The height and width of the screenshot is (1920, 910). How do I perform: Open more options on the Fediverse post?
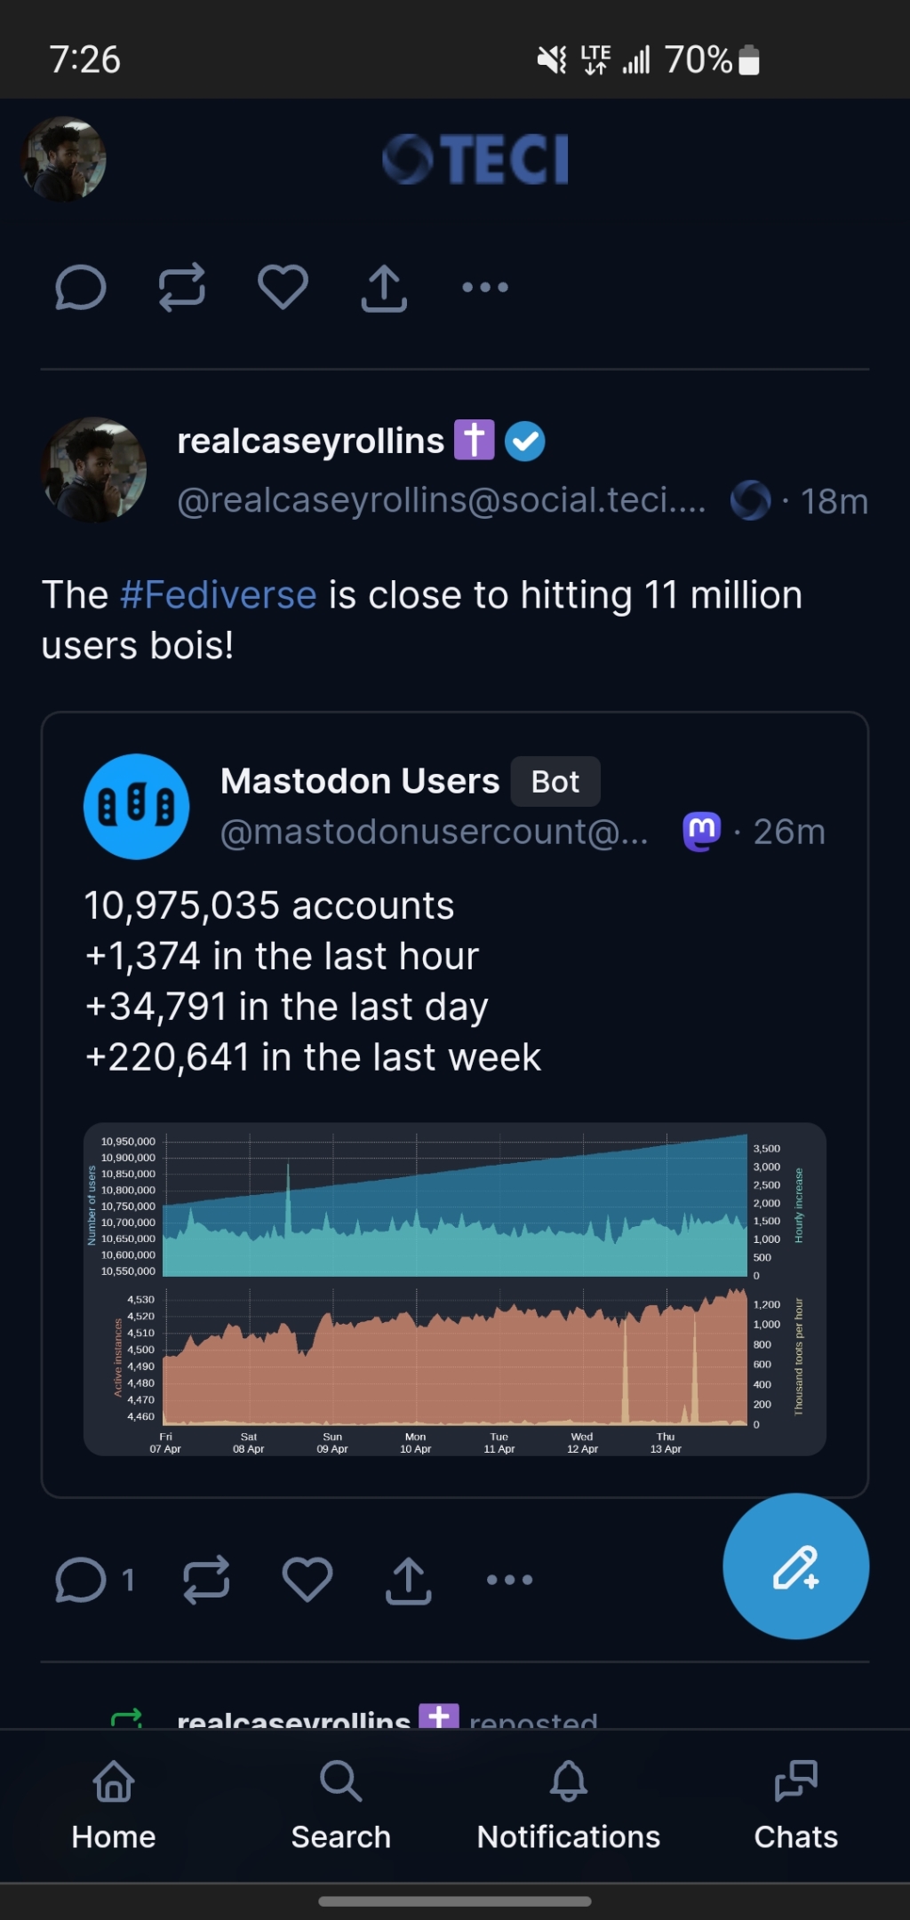510,1580
